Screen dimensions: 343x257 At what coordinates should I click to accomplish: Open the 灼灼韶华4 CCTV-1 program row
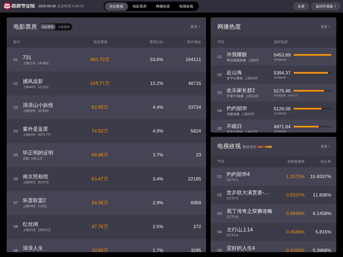coord(273,176)
